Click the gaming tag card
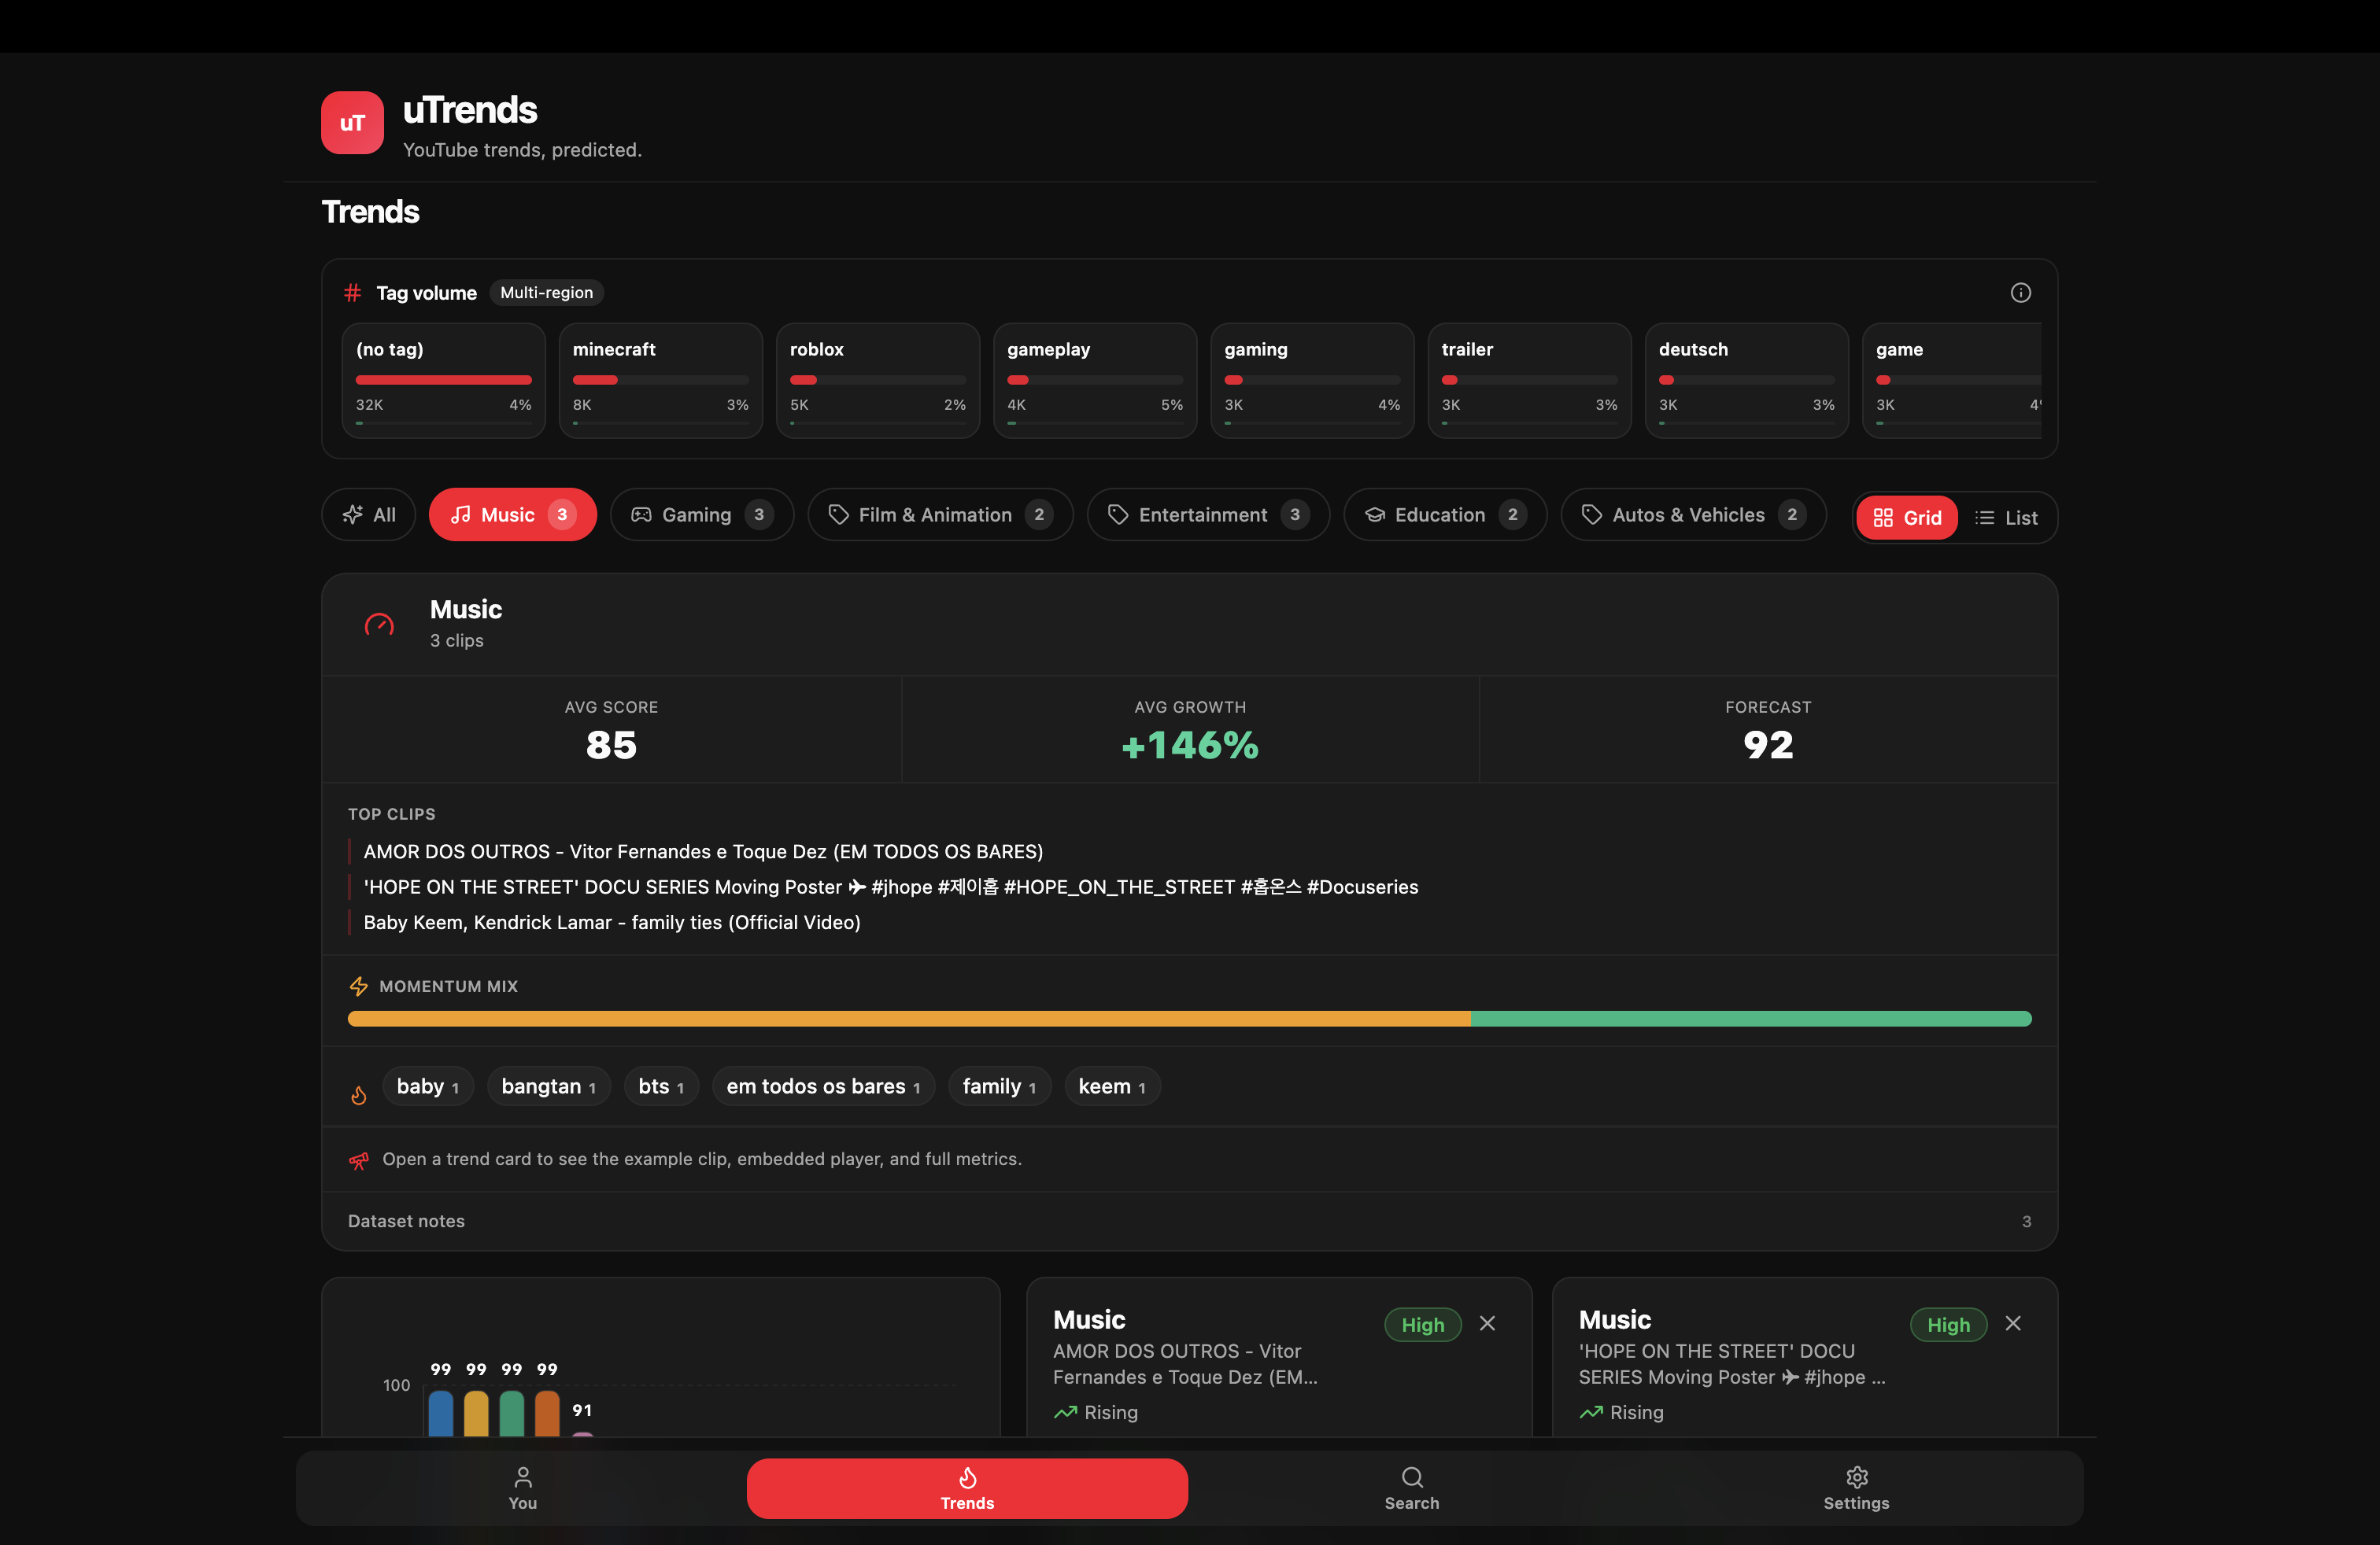The width and height of the screenshot is (2380, 1545). click(1312, 380)
